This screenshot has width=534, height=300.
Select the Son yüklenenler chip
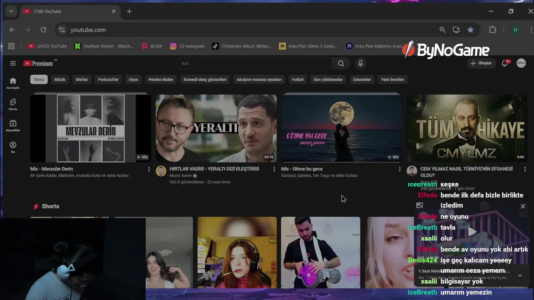point(328,80)
